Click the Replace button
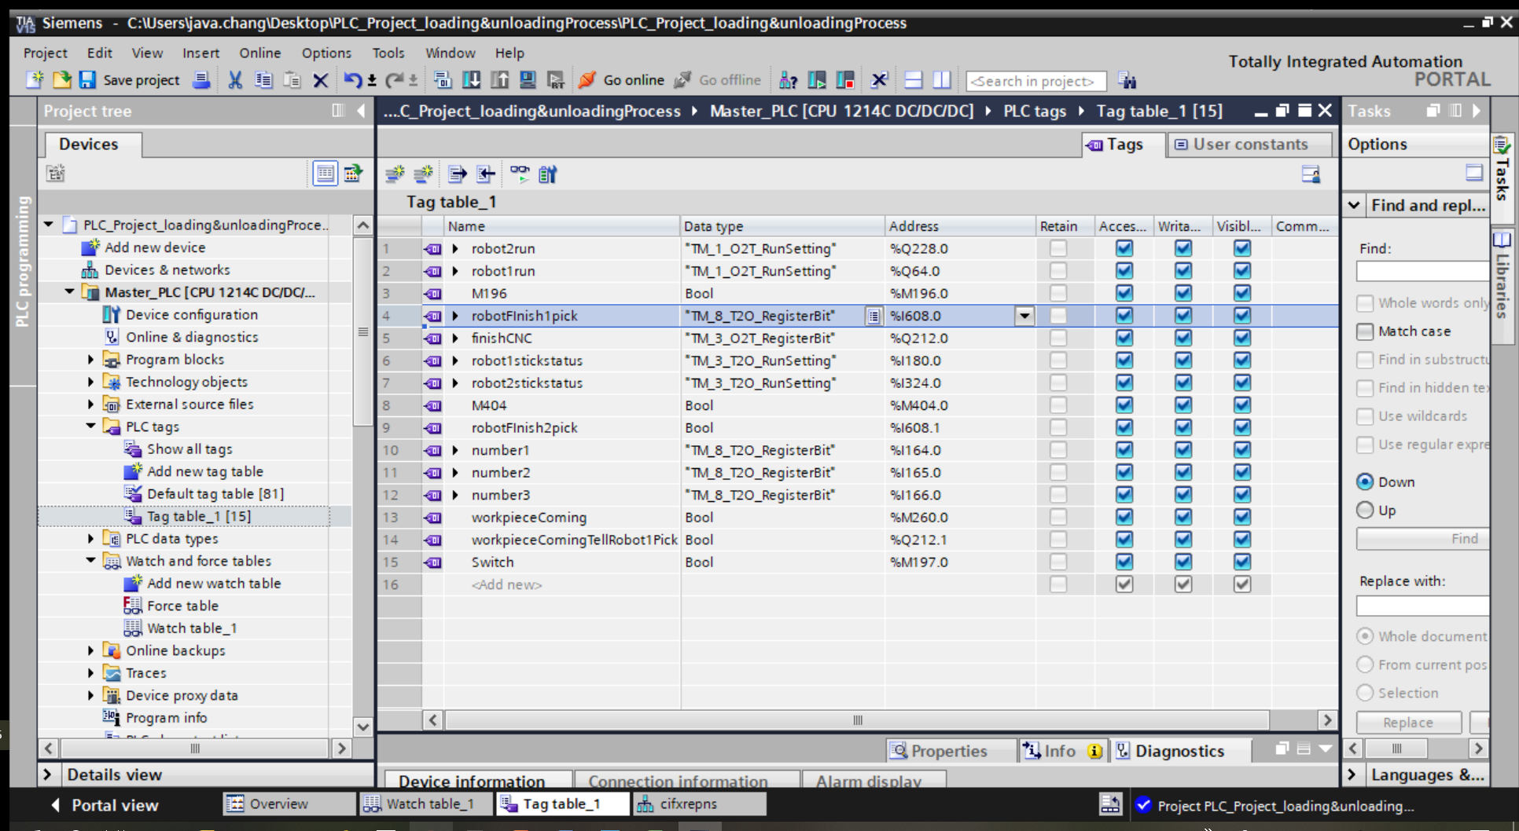 click(1408, 723)
